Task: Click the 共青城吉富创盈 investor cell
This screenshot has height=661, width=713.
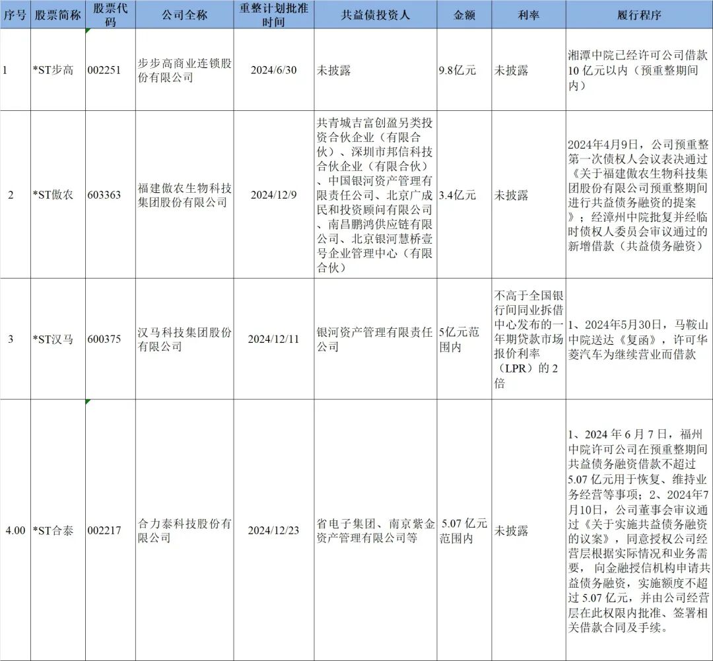Action: 376,194
